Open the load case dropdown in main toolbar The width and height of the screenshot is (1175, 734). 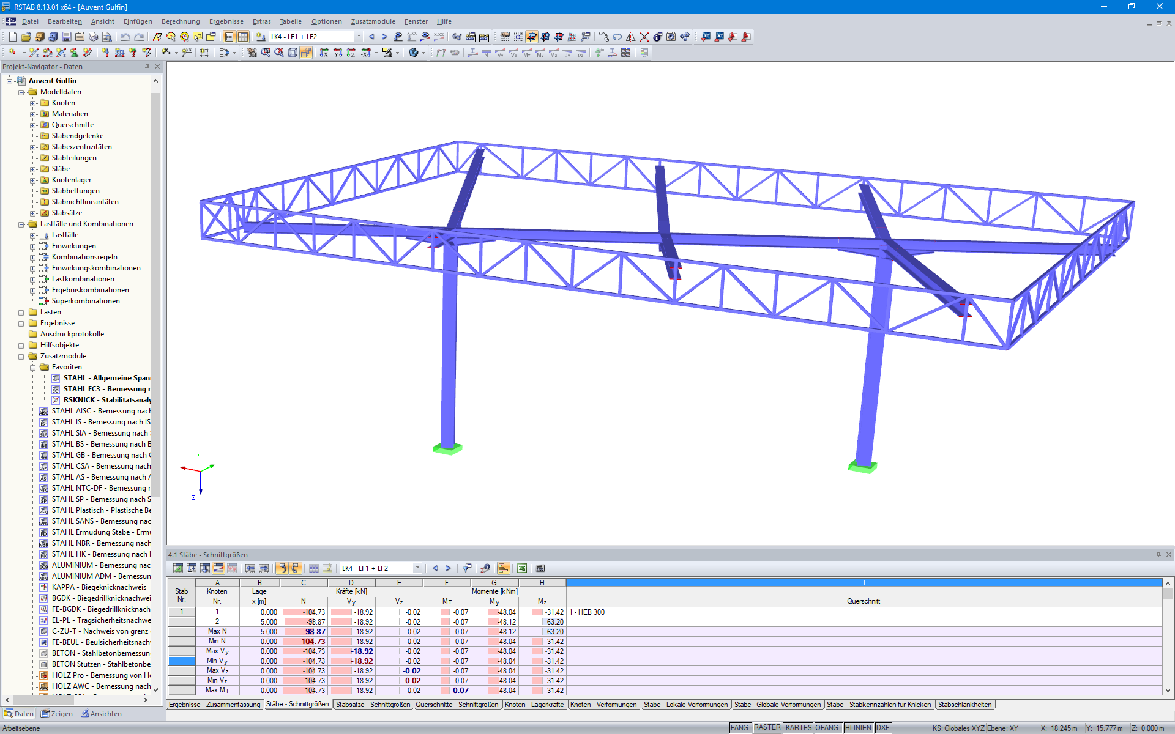(x=359, y=37)
